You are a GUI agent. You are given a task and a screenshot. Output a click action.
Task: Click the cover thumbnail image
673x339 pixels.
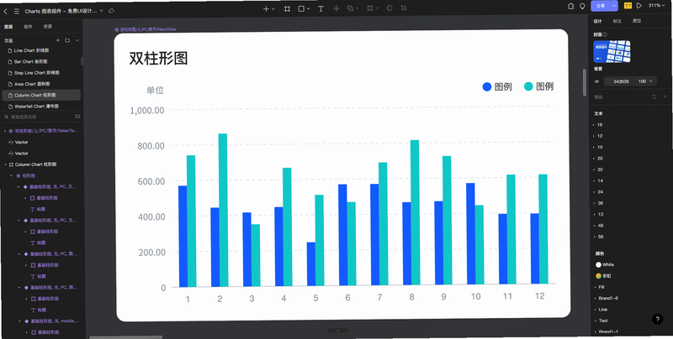[612, 51]
